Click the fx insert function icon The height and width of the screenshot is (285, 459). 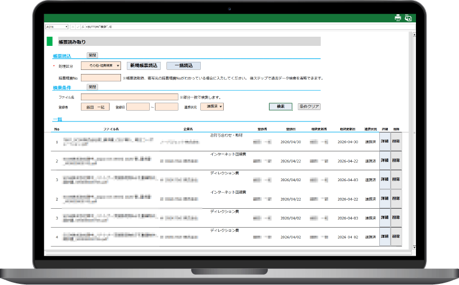[x=83, y=26]
